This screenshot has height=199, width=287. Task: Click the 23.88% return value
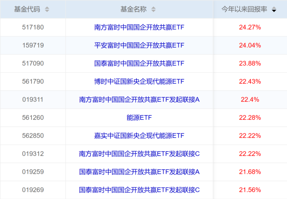[250, 63]
